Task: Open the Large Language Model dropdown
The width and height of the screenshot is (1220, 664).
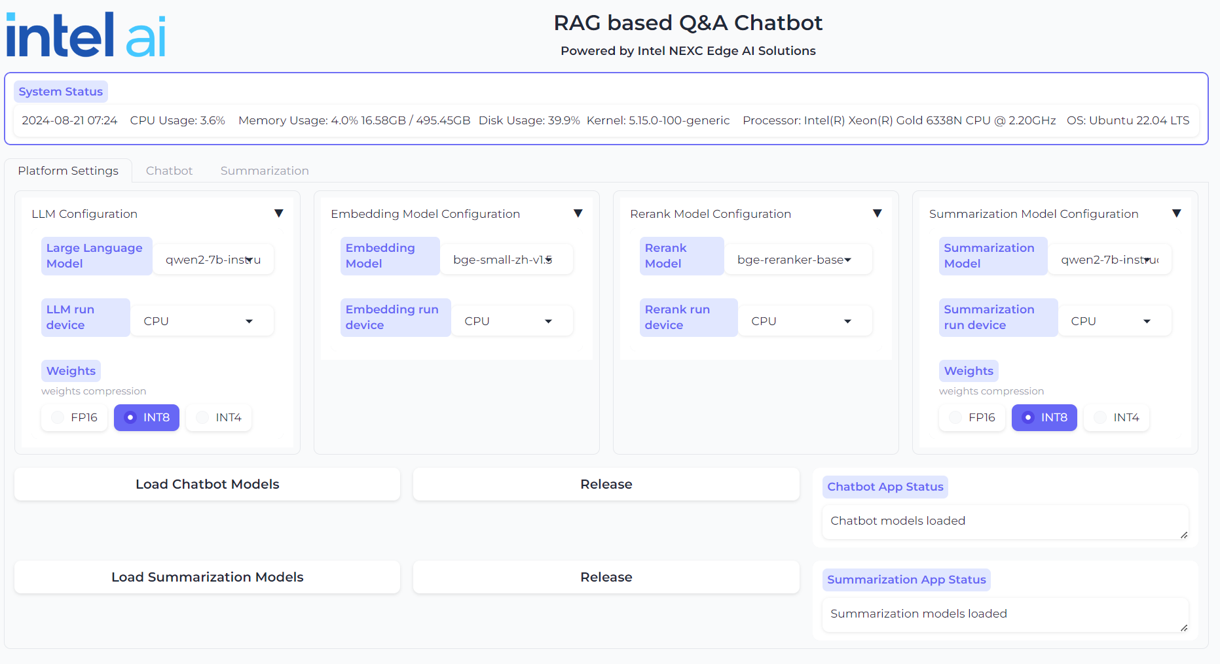Action: pyautogui.click(x=213, y=260)
